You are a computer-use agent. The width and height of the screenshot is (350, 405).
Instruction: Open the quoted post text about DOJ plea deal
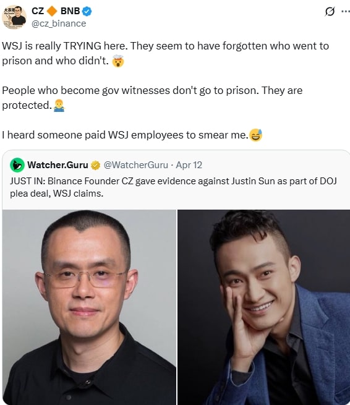tap(173, 187)
